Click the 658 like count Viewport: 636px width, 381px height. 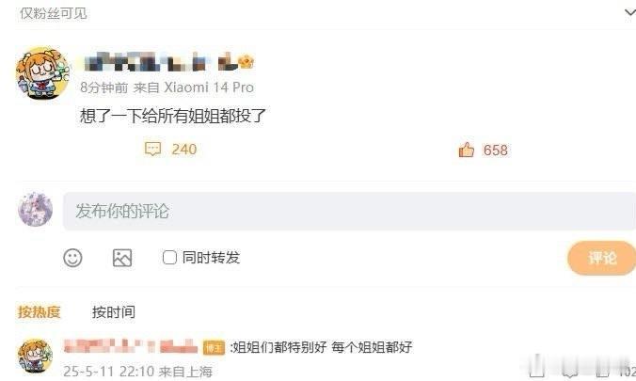495,151
